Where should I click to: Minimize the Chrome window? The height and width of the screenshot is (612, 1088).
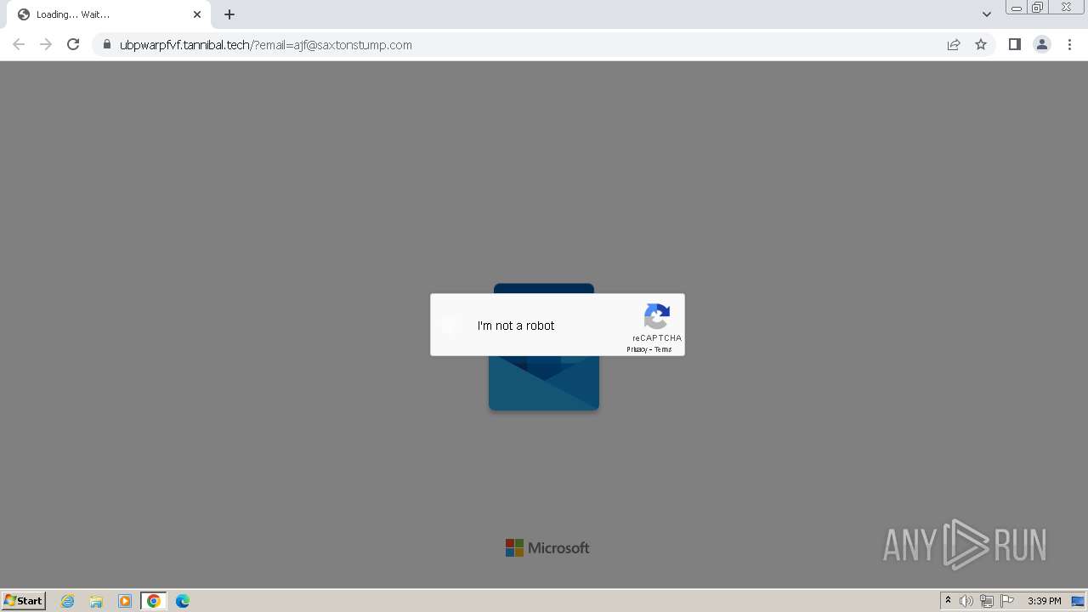point(1017,8)
